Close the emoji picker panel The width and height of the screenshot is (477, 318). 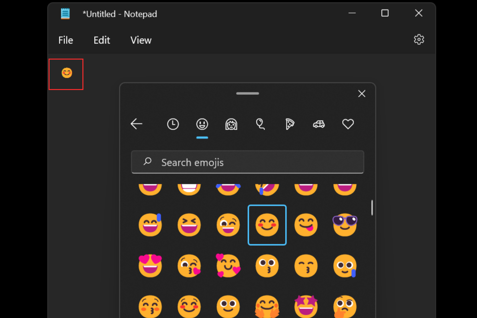pyautogui.click(x=362, y=94)
